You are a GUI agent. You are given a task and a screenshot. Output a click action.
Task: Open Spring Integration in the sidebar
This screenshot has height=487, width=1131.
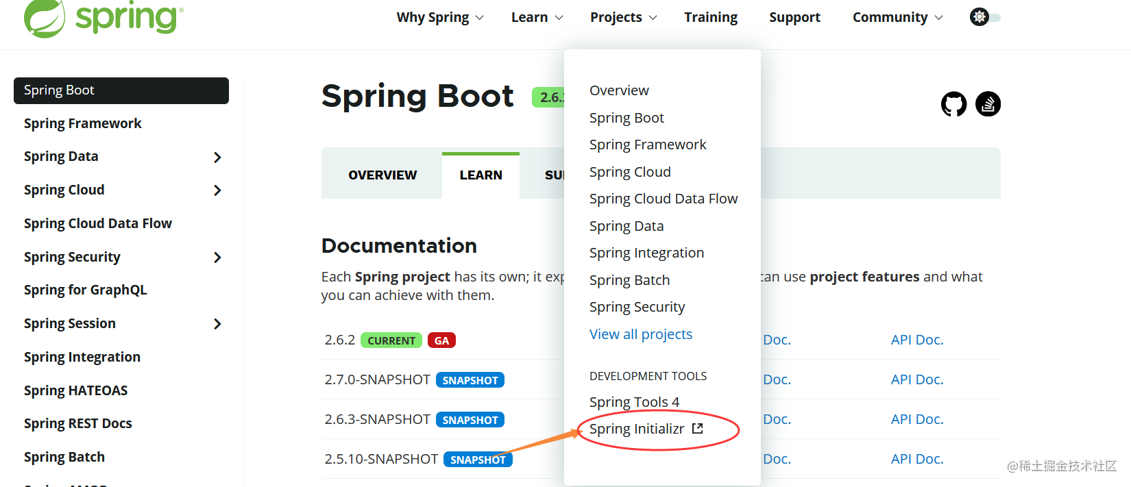tap(82, 357)
